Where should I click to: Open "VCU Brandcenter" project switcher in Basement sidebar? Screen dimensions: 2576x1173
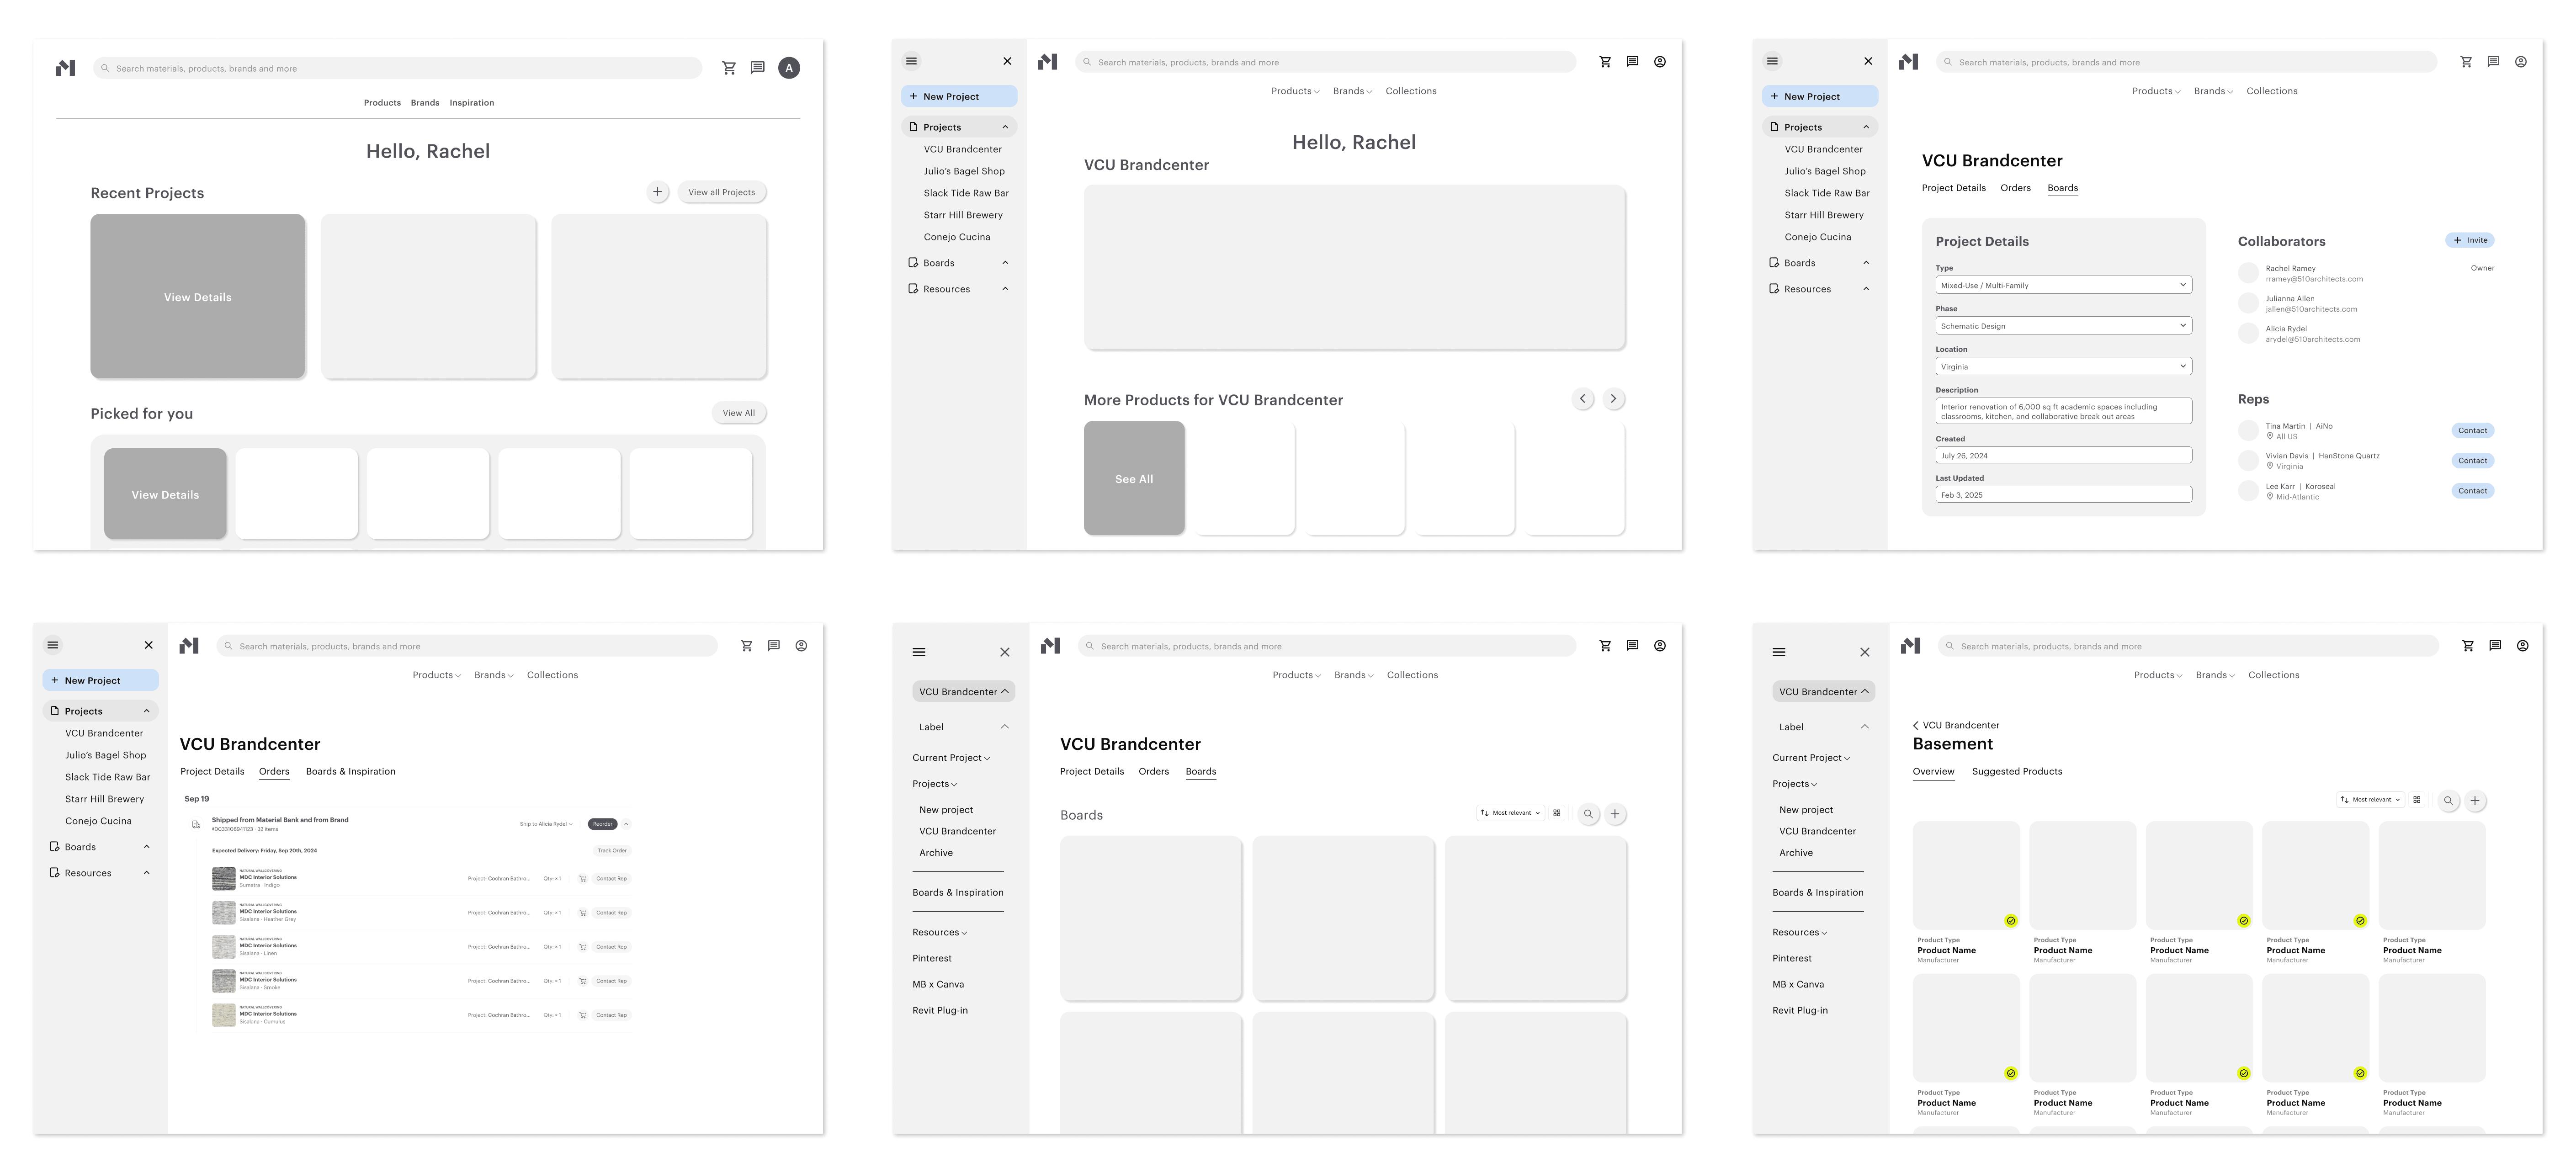tap(1824, 692)
